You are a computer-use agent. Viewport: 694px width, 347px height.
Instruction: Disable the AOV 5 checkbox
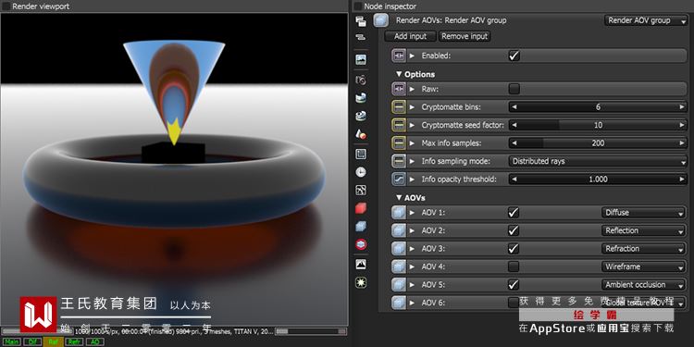(514, 285)
